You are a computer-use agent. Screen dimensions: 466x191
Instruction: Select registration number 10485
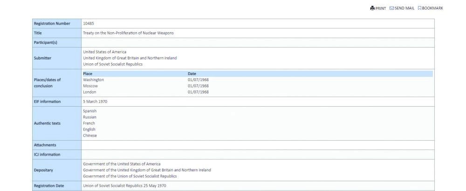pyautogui.click(x=89, y=23)
